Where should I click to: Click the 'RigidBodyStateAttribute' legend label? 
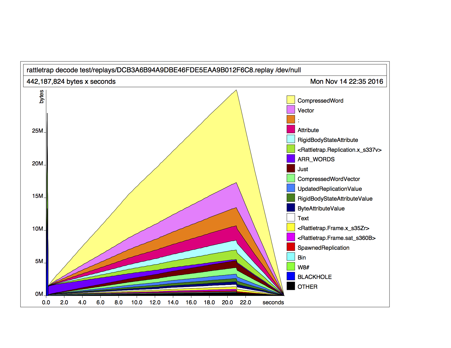click(328, 140)
